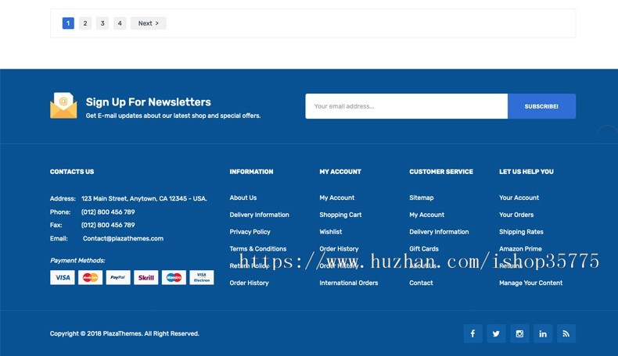Image resolution: width=618 pixels, height=356 pixels.
Task: Focus the email address input field
Action: (x=406, y=106)
